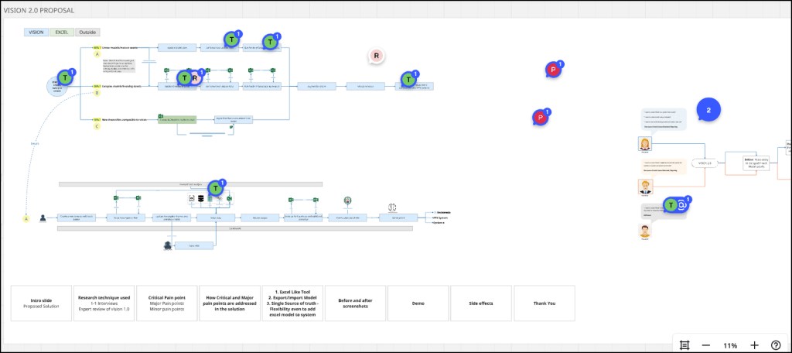The width and height of the screenshot is (792, 353).
Task: Click the VISION 2.0 PROPOSAL board title
Action: point(39,10)
